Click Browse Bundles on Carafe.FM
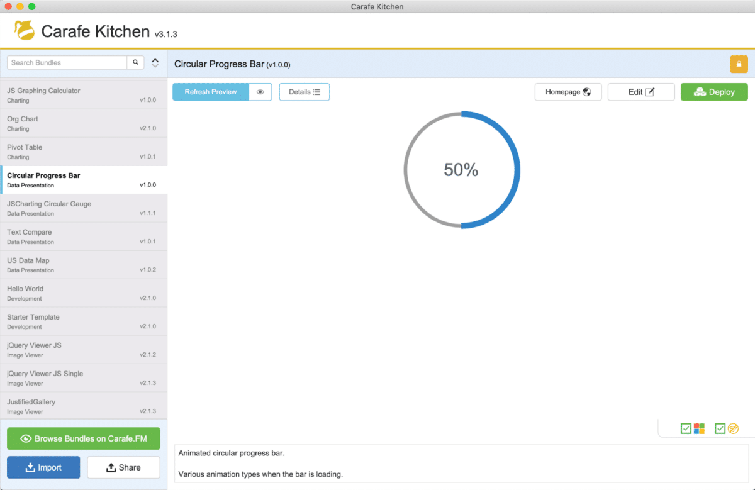 pyautogui.click(x=83, y=438)
